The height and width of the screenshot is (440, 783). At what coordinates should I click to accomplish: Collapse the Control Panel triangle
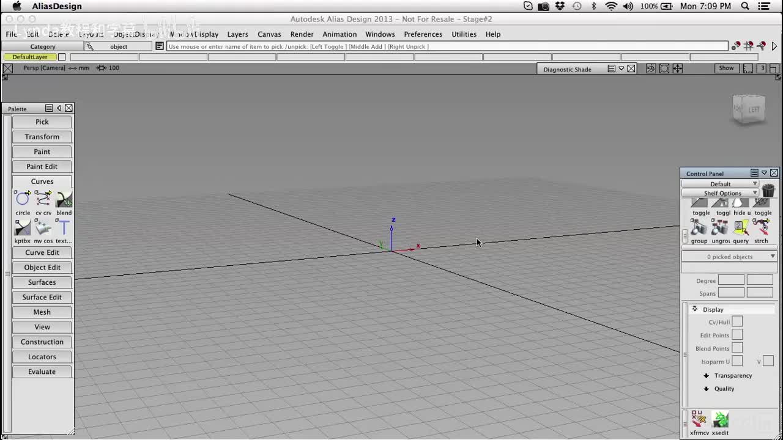[764, 173]
